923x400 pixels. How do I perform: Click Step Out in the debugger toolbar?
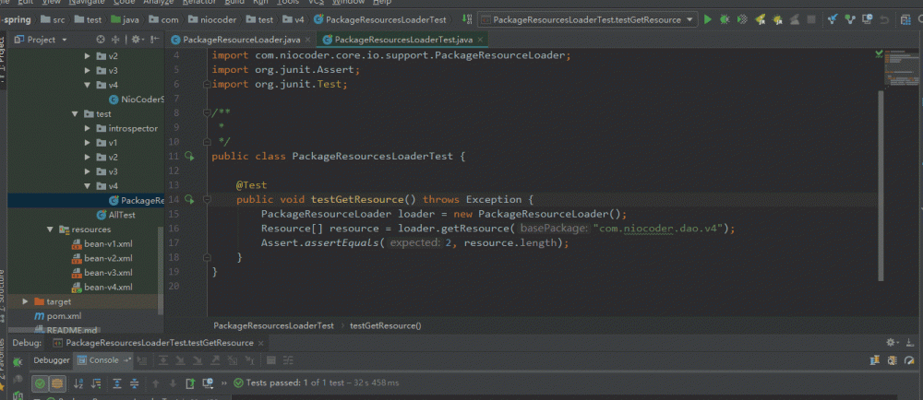(215, 360)
